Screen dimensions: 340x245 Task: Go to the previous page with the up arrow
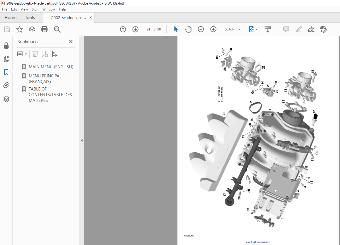123,29
